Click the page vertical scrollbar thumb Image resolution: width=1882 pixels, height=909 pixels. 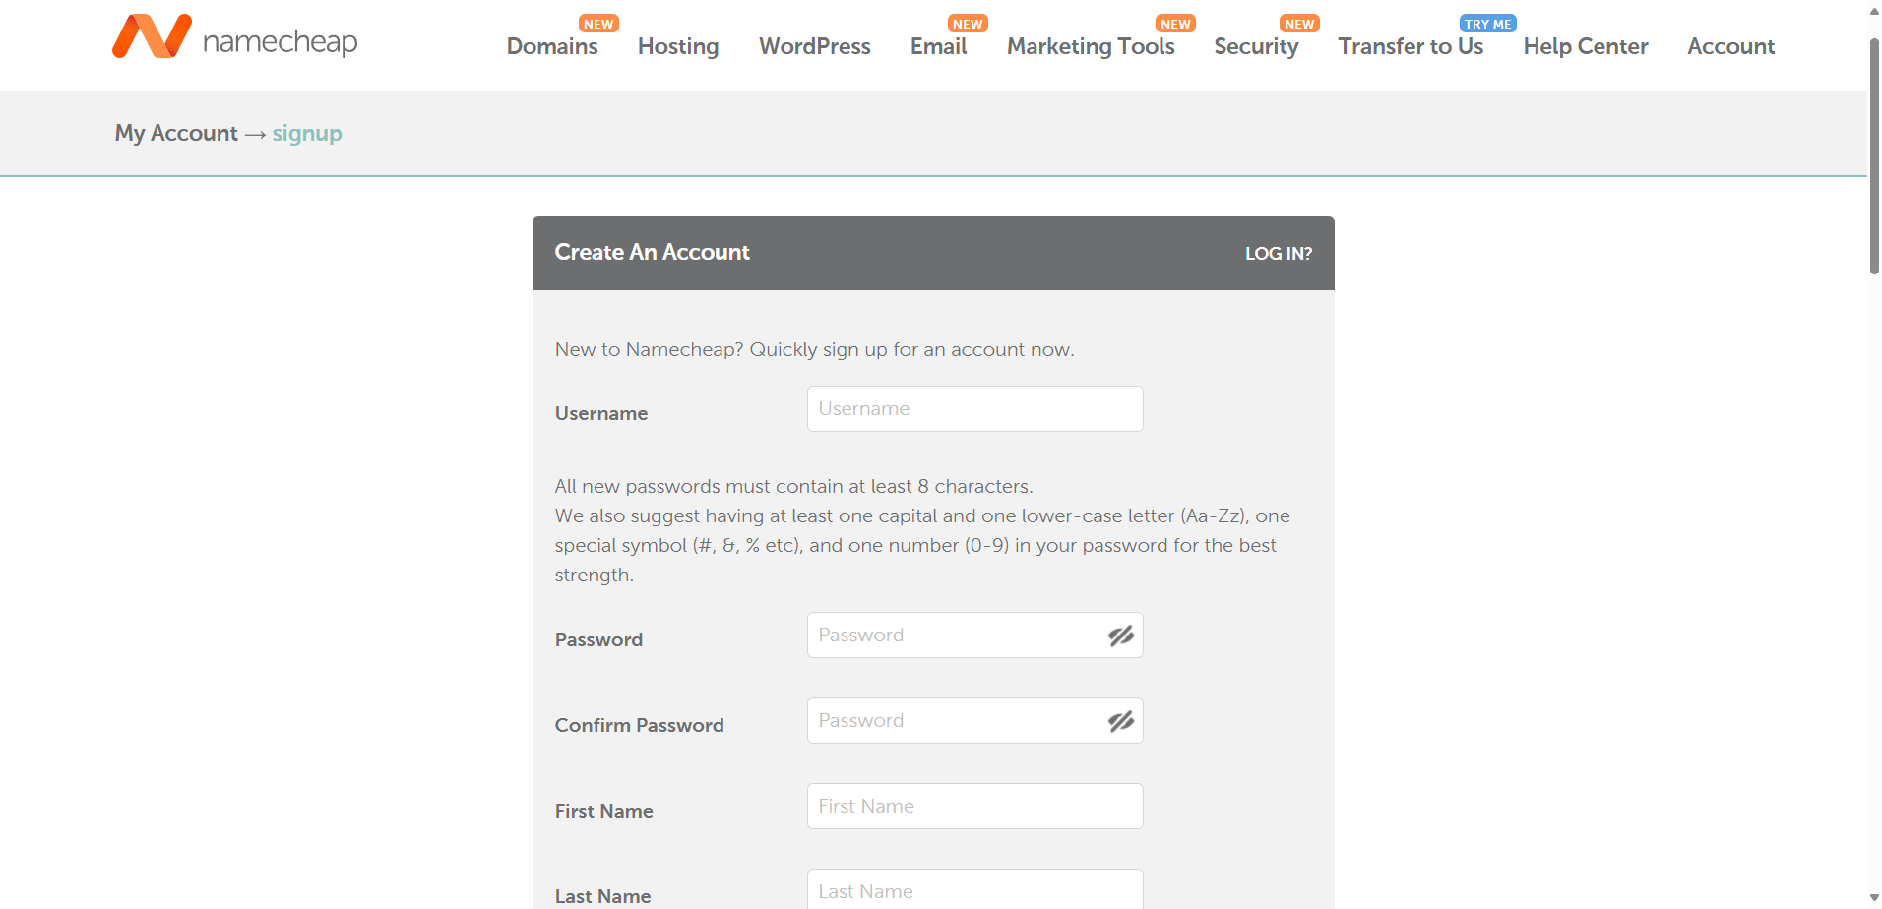pos(1874,157)
